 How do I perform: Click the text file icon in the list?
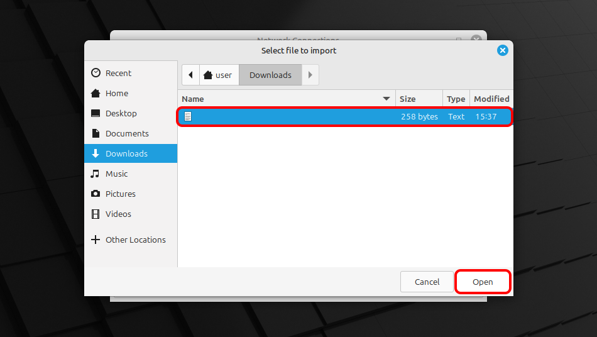[187, 116]
